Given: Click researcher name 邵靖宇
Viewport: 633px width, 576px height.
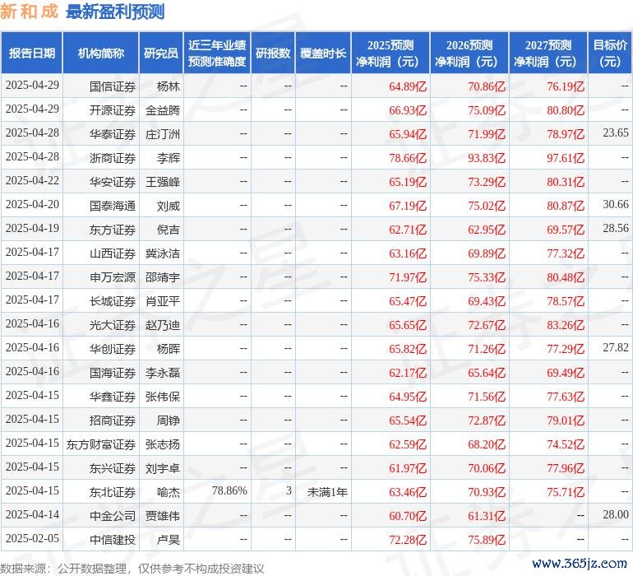Looking at the screenshot, I should 163,277.
